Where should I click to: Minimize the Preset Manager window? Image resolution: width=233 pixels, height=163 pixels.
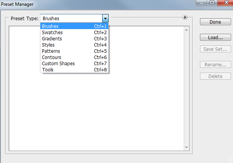coord(201,3)
